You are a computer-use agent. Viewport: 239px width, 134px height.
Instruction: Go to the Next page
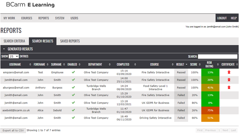[x=225, y=130]
